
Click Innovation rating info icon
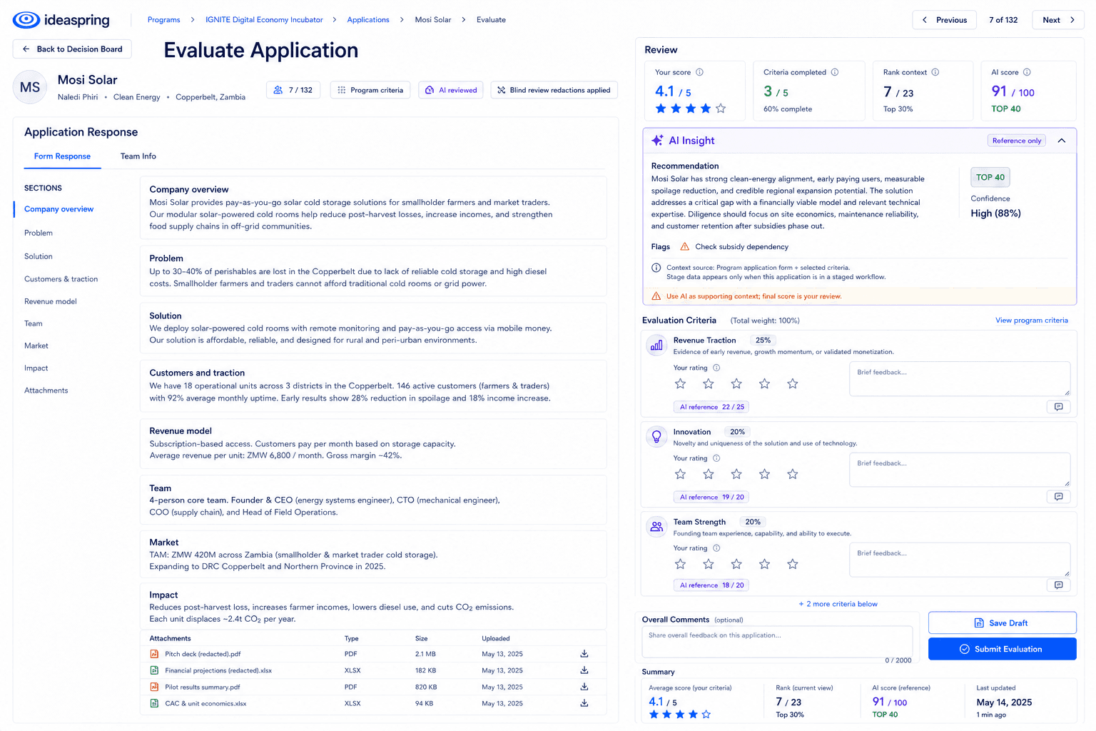pos(716,458)
